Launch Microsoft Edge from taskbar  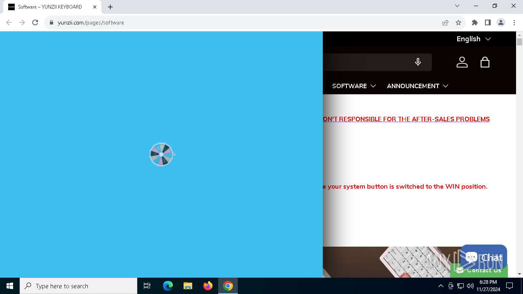[x=168, y=286]
